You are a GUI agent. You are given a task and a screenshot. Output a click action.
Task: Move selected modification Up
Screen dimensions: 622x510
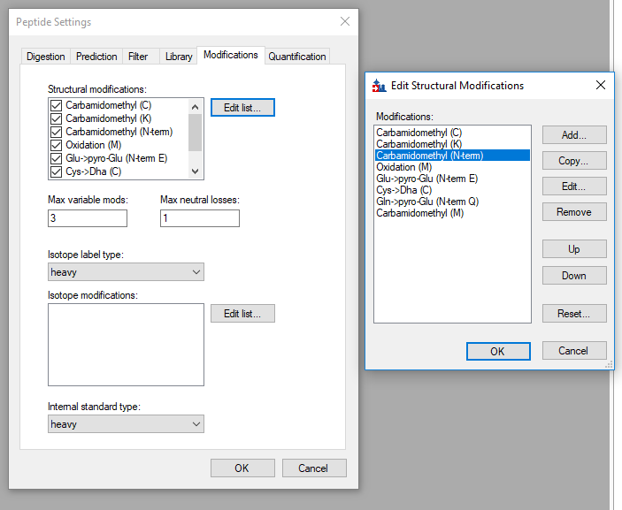(x=573, y=249)
